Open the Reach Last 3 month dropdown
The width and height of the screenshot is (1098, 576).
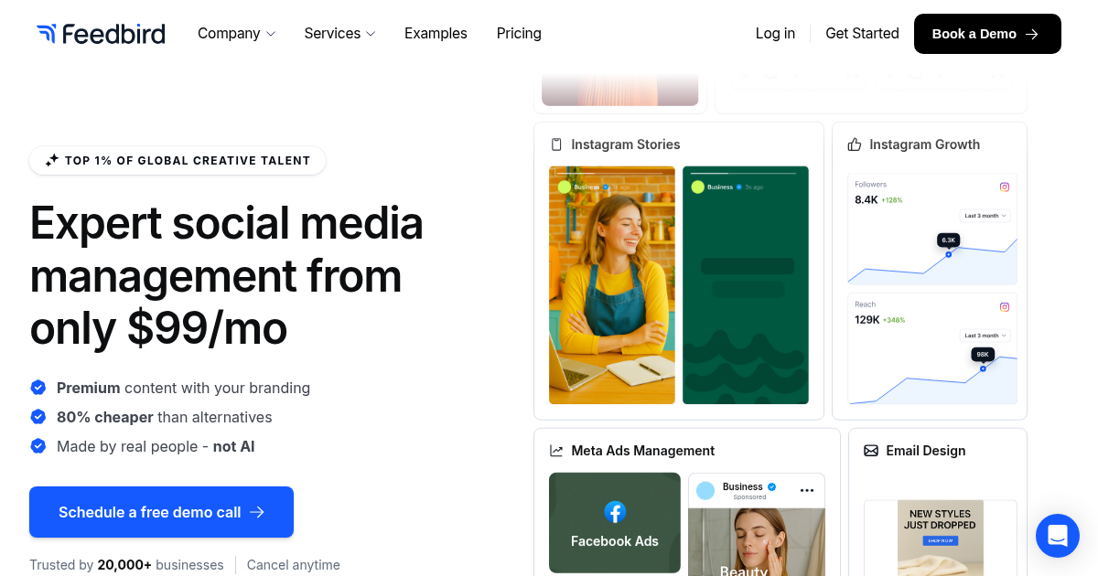[985, 336]
